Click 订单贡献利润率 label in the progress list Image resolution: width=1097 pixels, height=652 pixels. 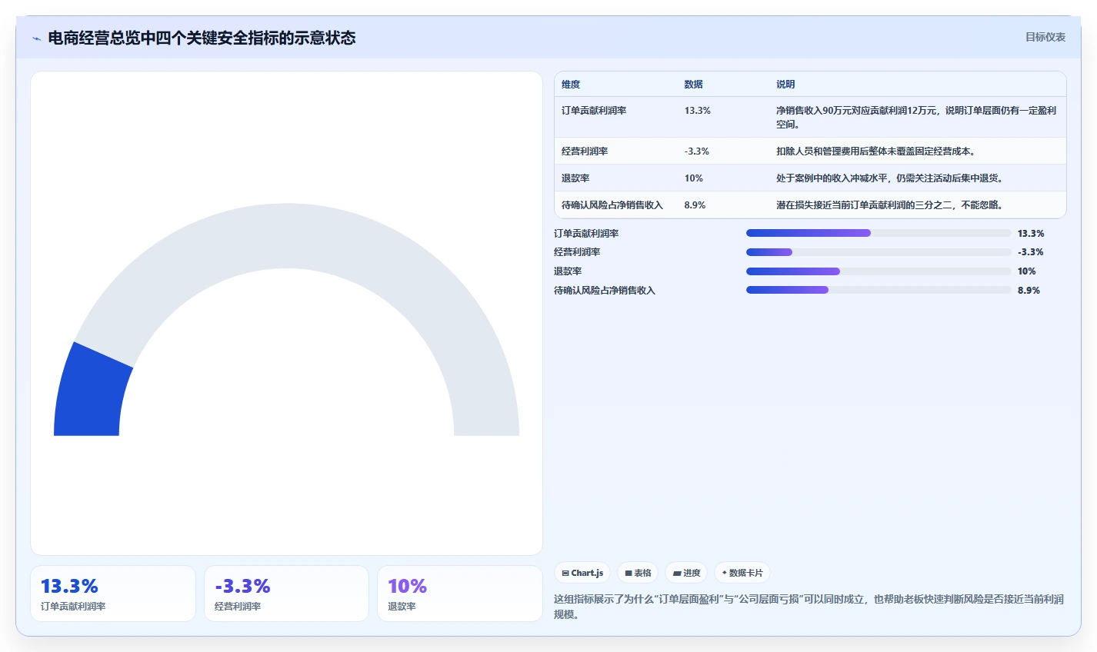pyautogui.click(x=586, y=234)
